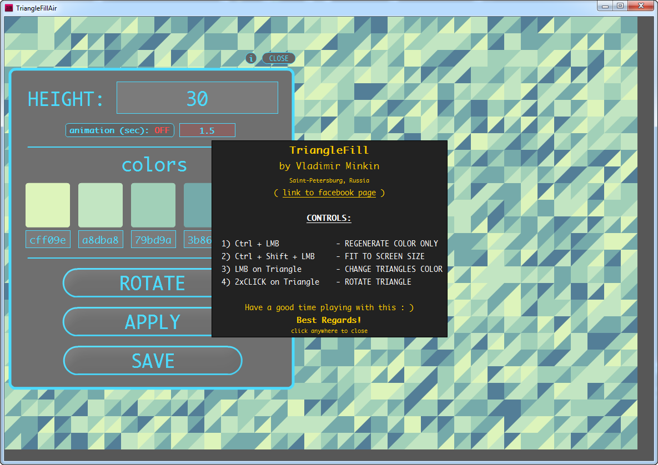Select the a8dba8 color swatch
This screenshot has width=658, height=465.
click(101, 205)
